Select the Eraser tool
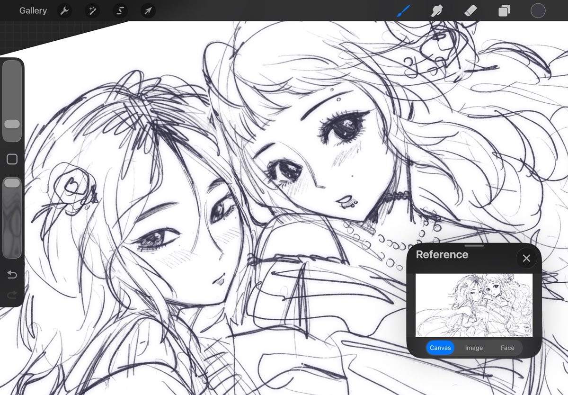 pos(470,10)
